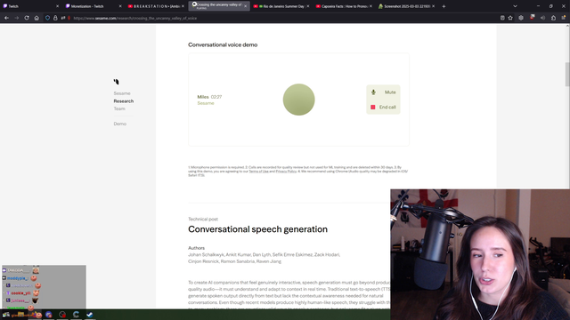
Task: Close the Twitch tab
Action: coord(57,6)
